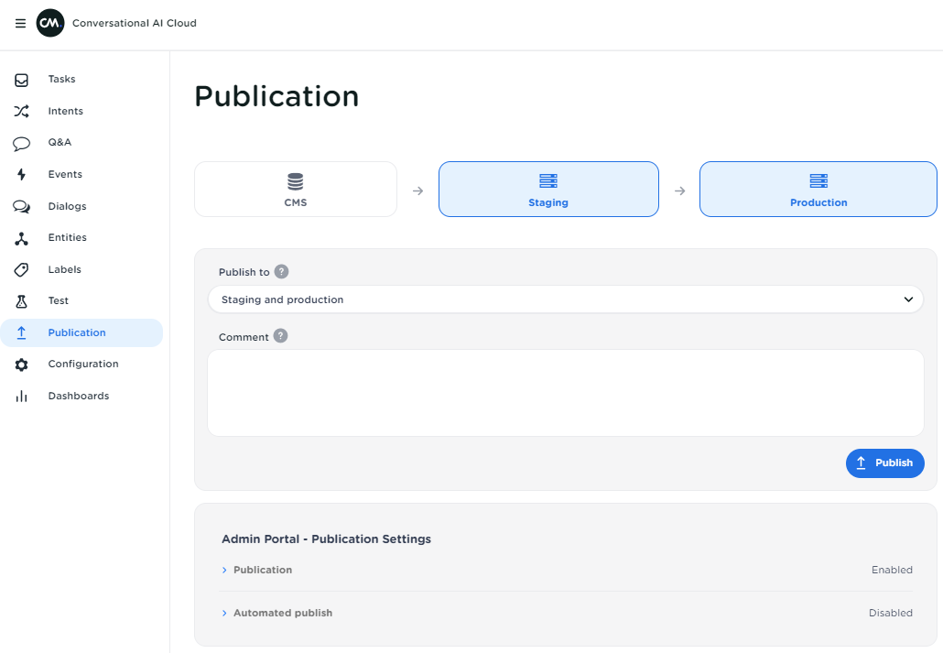The height and width of the screenshot is (653, 943).
Task: Open Dashboards from the sidebar
Action: click(78, 397)
